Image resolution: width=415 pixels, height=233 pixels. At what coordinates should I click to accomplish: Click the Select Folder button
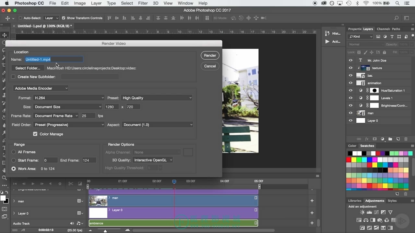point(28,68)
